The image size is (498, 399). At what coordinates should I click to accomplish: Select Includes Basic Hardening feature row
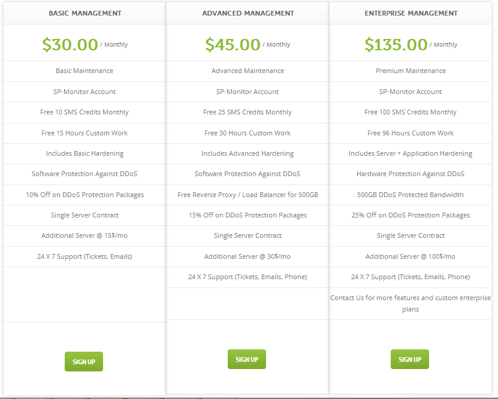click(x=84, y=153)
